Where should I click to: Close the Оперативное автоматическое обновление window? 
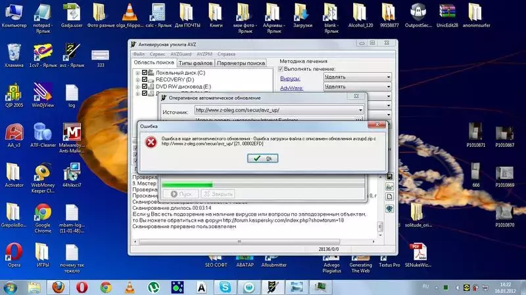pyautogui.click(x=356, y=96)
